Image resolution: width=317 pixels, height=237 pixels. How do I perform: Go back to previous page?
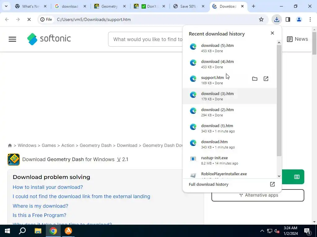pos(7,19)
